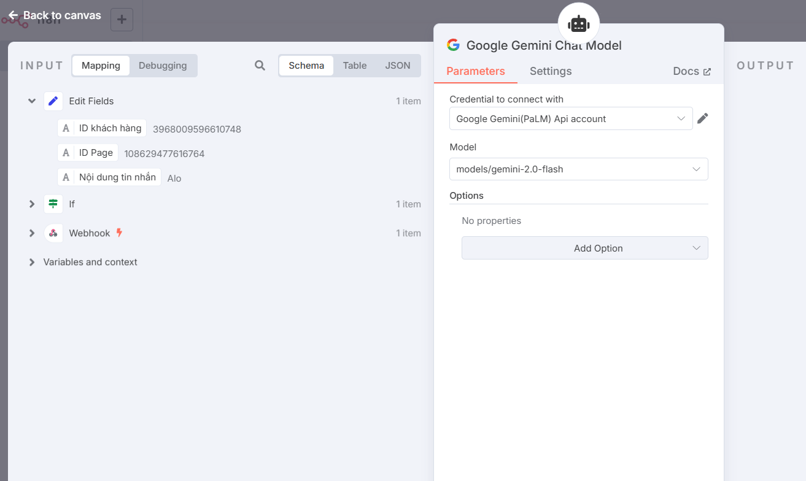806x481 pixels.
Task: Click the No properties text
Action: point(492,221)
